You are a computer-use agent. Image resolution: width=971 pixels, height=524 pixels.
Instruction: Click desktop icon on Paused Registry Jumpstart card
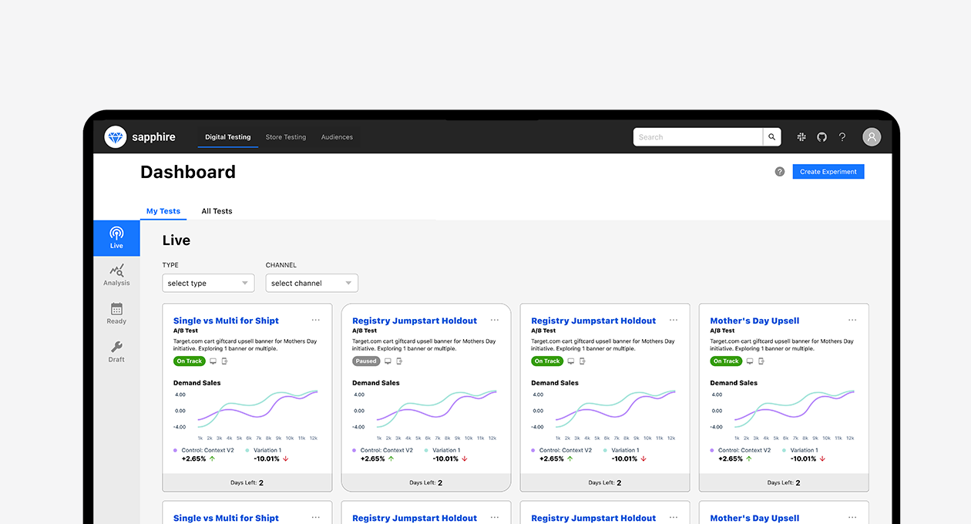coord(388,361)
